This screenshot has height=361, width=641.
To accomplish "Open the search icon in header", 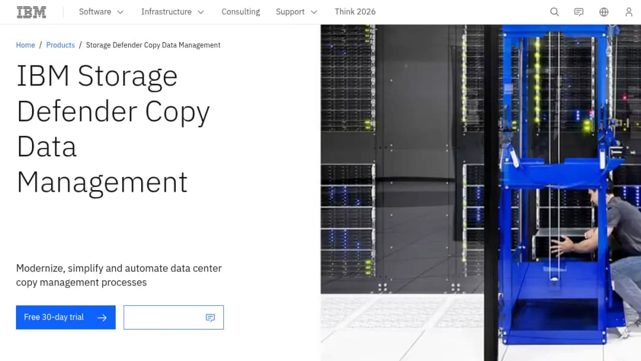I will (554, 12).
